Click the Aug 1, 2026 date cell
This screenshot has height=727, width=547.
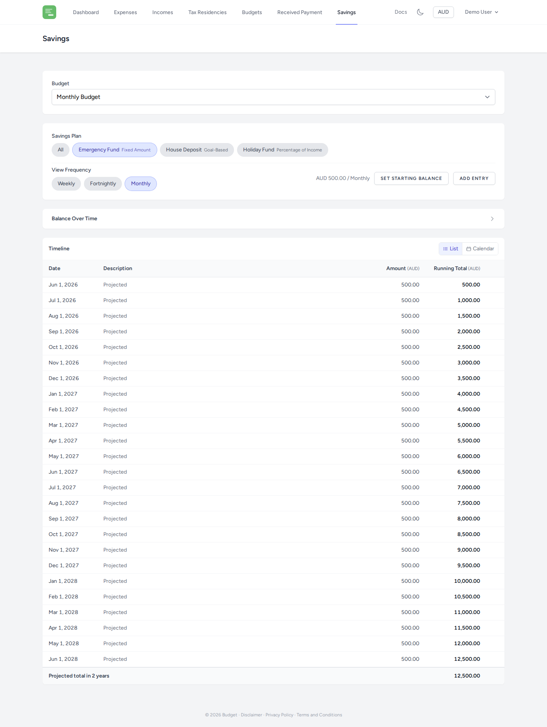[63, 316]
